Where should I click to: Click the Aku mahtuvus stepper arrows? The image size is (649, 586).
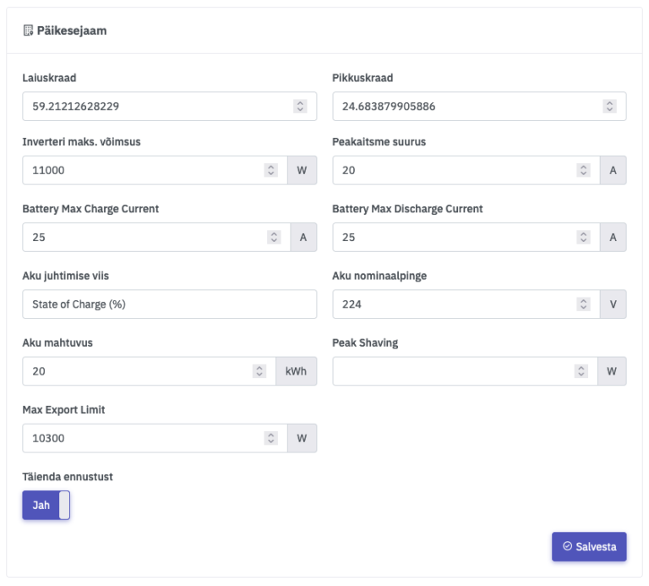tap(259, 371)
